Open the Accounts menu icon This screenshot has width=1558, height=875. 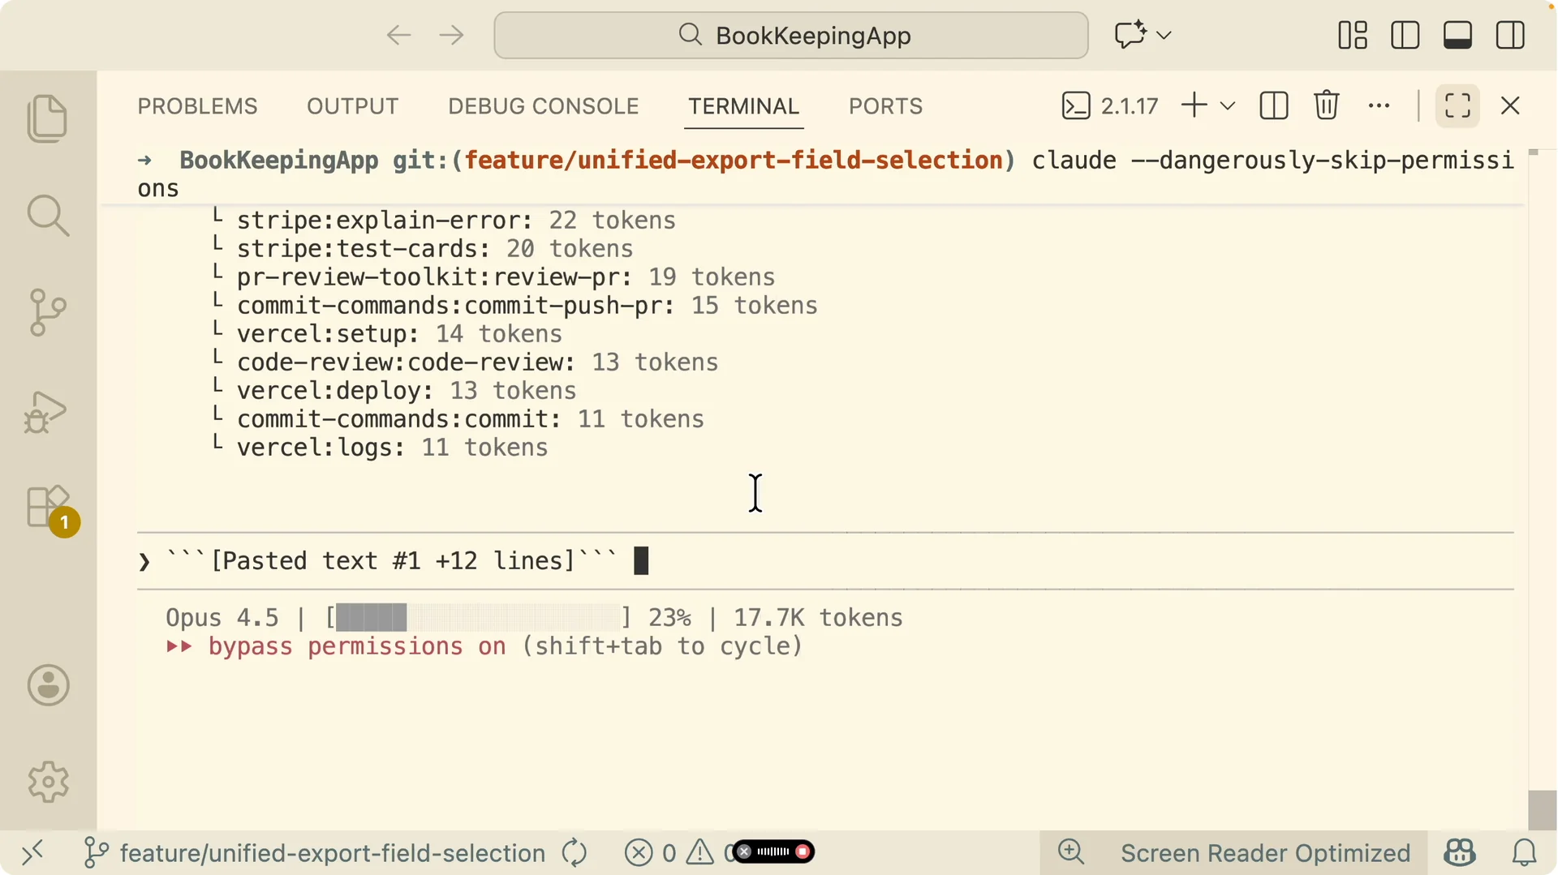(x=49, y=685)
